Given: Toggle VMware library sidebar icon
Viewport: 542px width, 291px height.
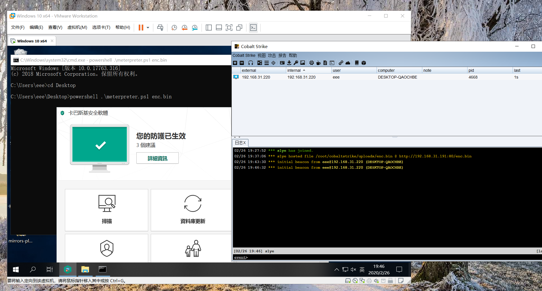Looking at the screenshot, I should coord(209,27).
